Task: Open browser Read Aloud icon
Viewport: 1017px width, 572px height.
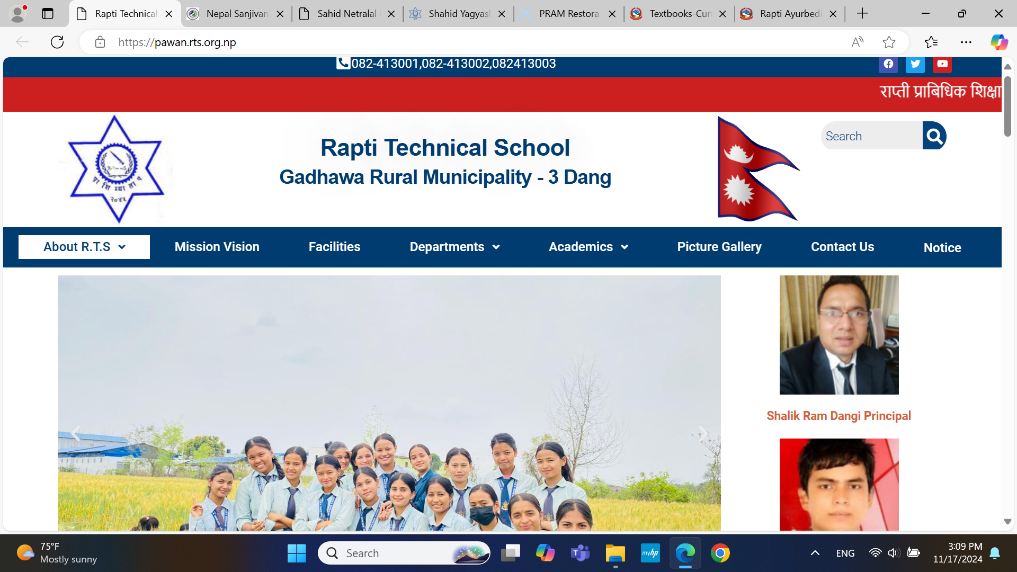Action: pos(857,42)
